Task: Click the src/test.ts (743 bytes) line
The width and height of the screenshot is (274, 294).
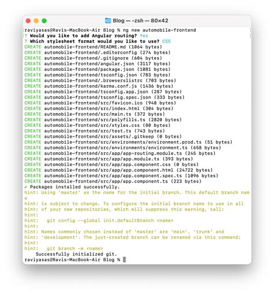Action: [95, 131]
